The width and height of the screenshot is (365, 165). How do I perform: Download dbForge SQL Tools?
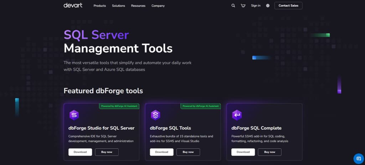click(x=161, y=152)
